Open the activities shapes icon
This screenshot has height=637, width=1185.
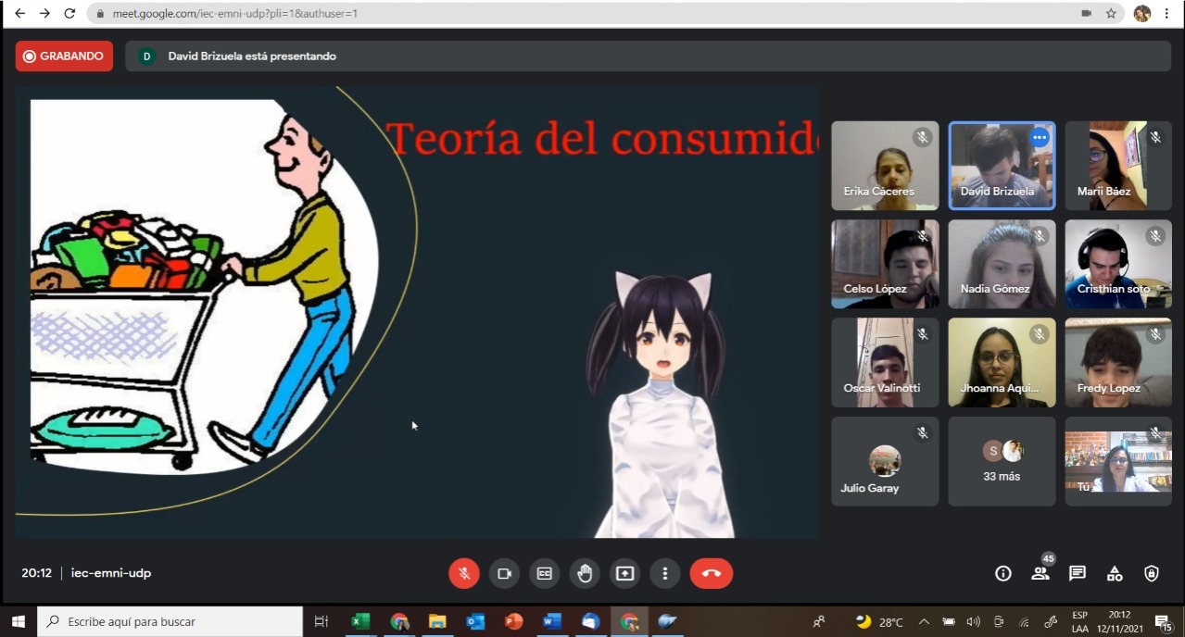tap(1115, 573)
